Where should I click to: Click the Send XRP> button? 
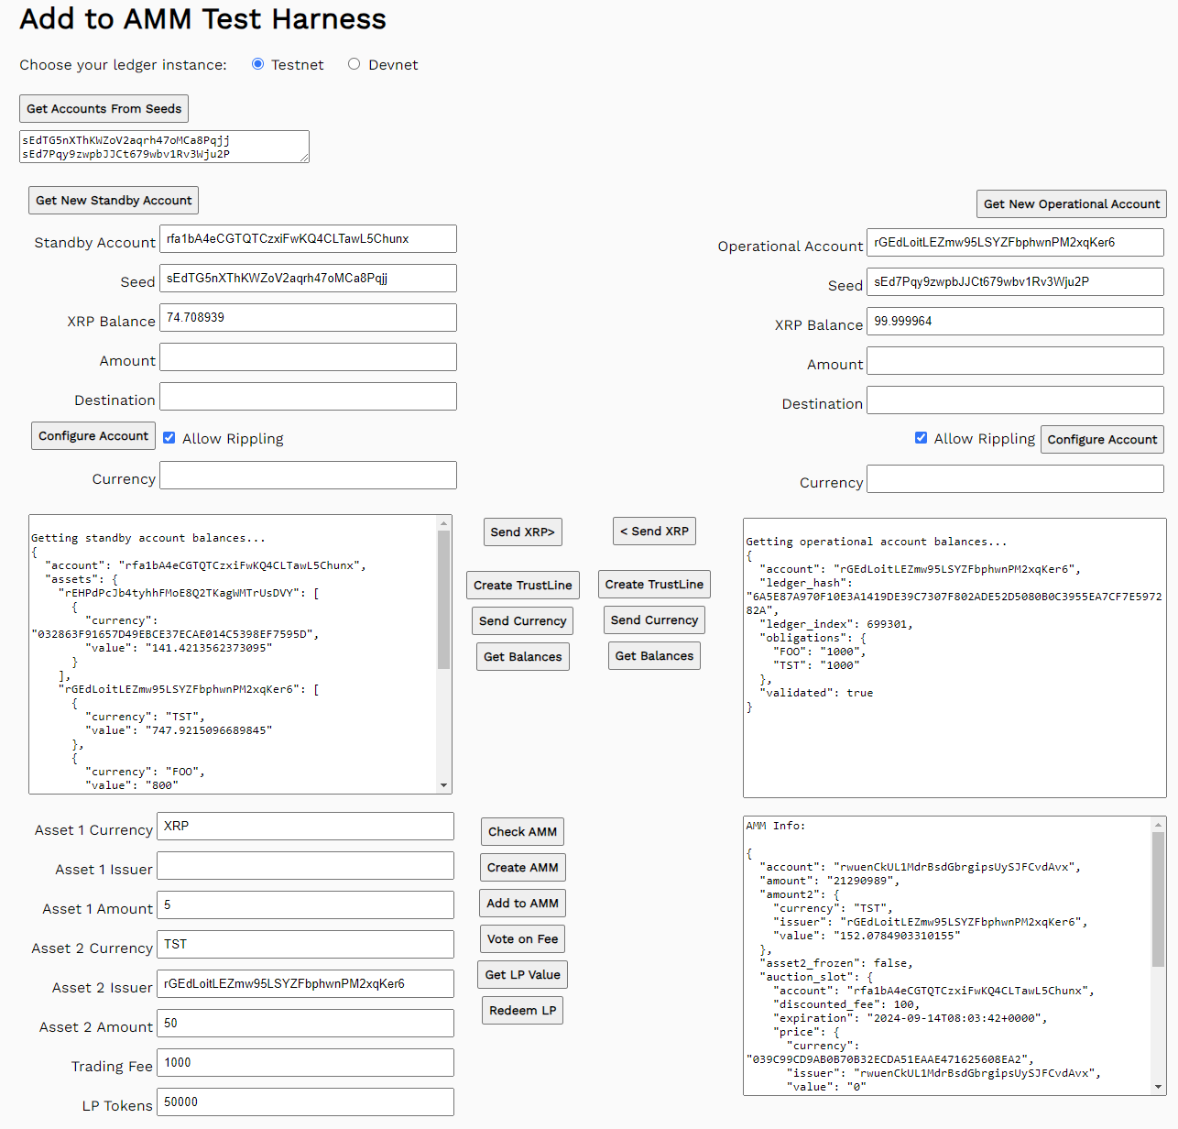point(522,532)
